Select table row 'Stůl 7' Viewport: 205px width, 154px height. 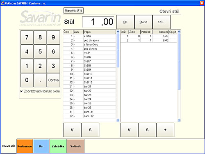point(89,61)
